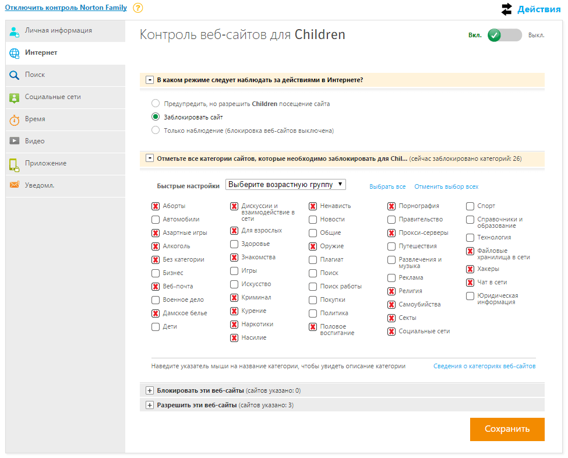The width and height of the screenshot is (568, 458).
Task: Click the Приложение device icon
Action: pyautogui.click(x=13, y=163)
